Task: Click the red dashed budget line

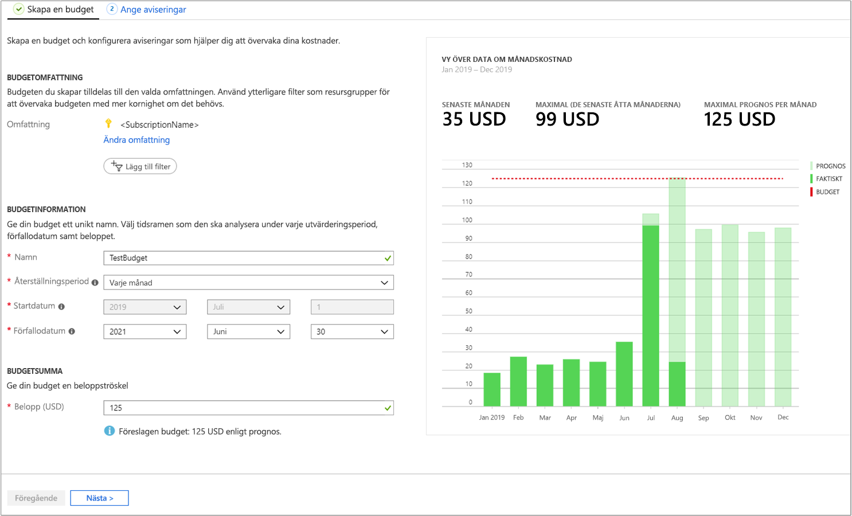Action: tap(638, 179)
